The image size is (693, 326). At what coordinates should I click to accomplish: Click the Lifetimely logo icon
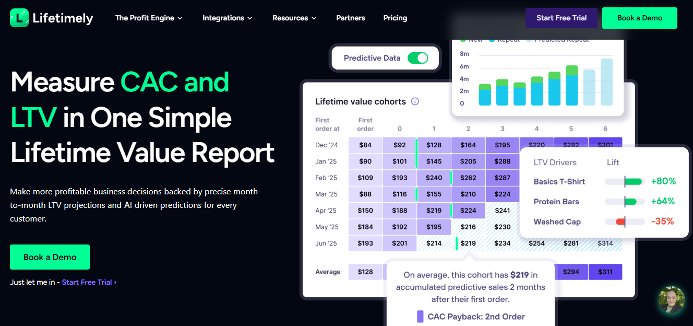(x=19, y=18)
